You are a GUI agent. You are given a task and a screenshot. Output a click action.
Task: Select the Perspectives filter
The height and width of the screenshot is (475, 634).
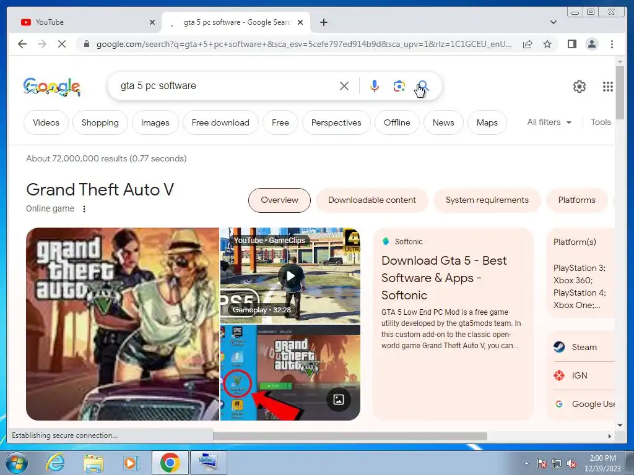(x=336, y=122)
